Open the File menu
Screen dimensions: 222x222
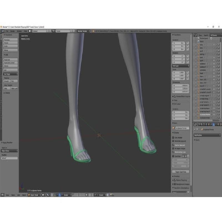pyautogui.click(x=7, y=31)
